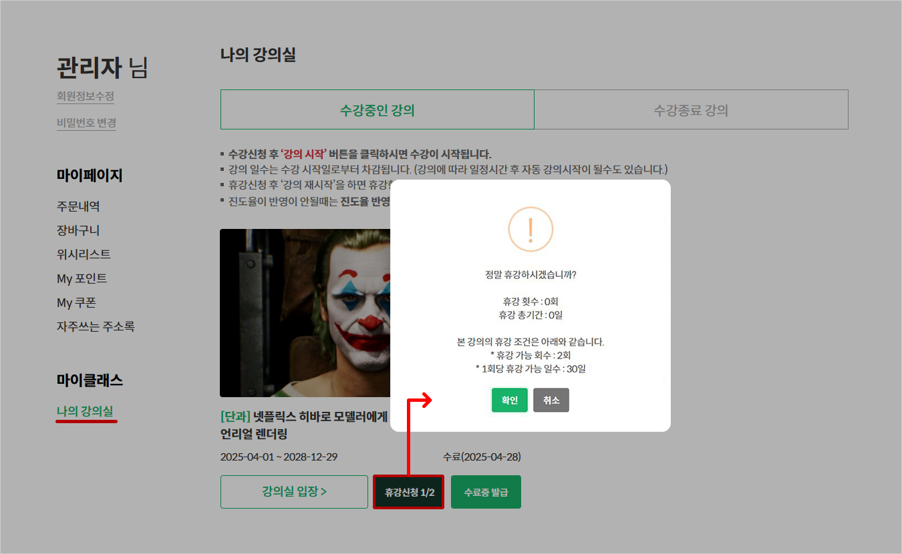Open 장바구니 from the sidebar
The height and width of the screenshot is (554, 902).
coord(78,230)
